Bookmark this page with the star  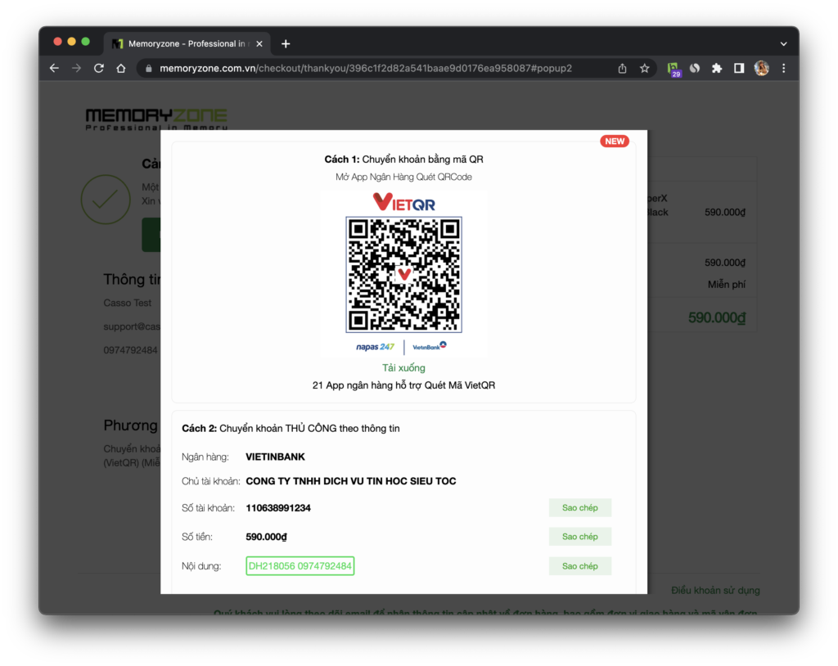tap(645, 69)
